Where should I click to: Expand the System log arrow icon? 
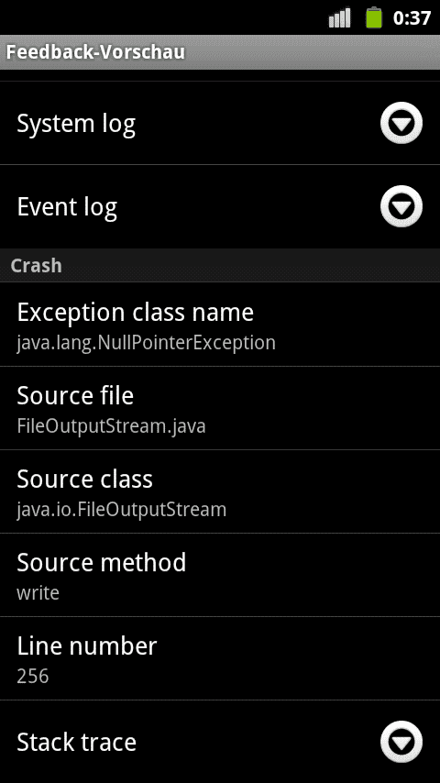(x=401, y=123)
